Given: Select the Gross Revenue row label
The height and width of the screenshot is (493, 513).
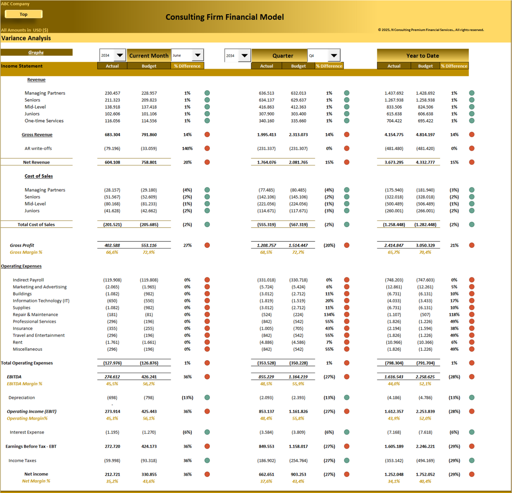Looking at the screenshot, I should 37,135.
